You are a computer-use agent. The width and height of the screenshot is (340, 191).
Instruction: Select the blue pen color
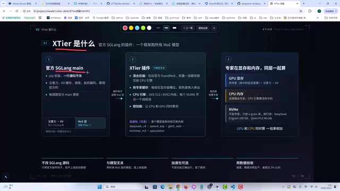[137, 28]
